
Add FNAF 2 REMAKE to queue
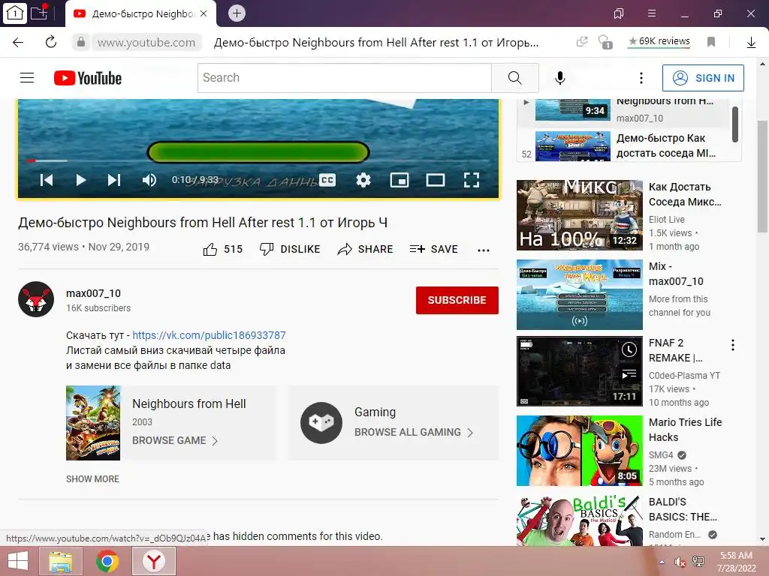point(629,375)
